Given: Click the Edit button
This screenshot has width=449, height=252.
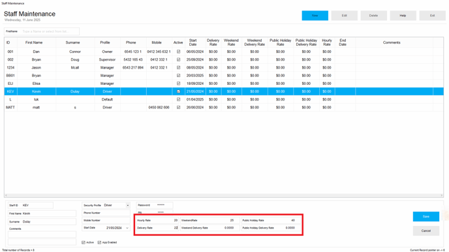Looking at the screenshot, I should click(x=344, y=16).
